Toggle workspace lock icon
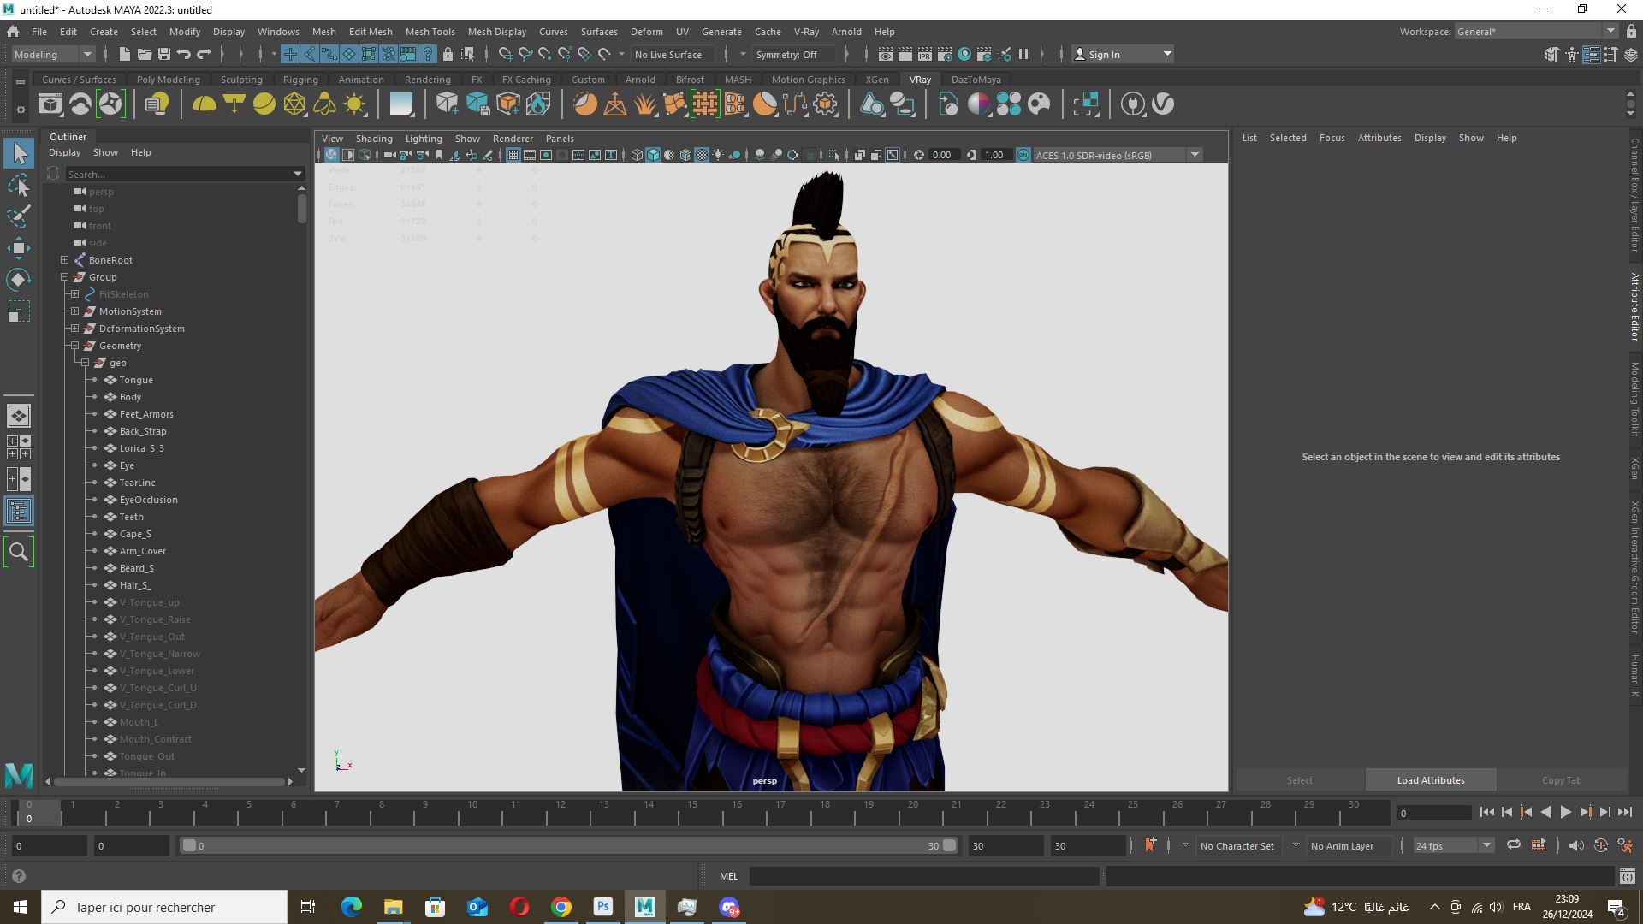The height and width of the screenshot is (924, 1643). [x=1631, y=32]
